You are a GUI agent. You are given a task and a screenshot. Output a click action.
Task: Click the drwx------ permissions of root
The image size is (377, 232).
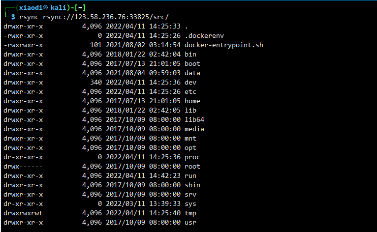[23, 167]
